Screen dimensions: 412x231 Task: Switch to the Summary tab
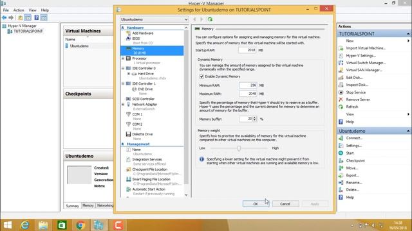coord(72,206)
